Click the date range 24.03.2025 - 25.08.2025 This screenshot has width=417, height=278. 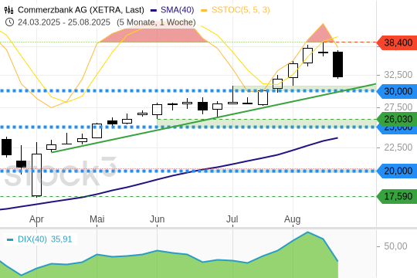[64, 22]
